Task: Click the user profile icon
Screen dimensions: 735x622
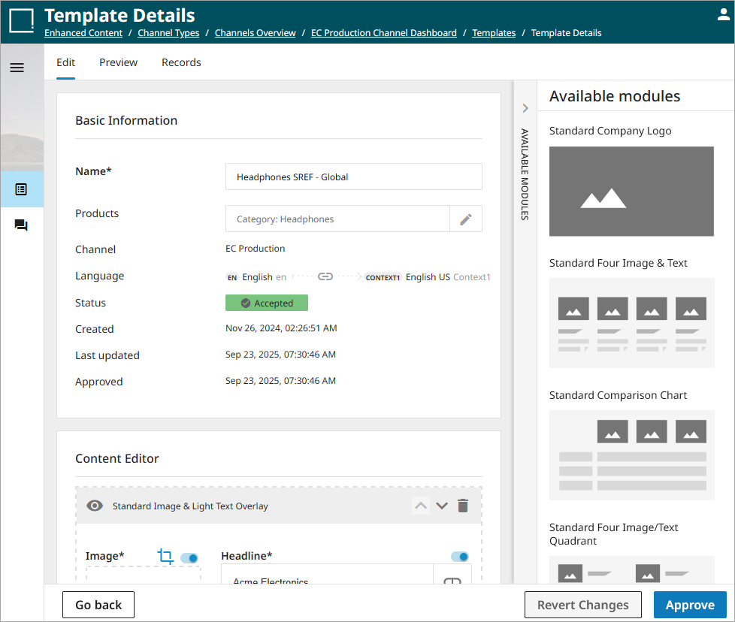Action: (x=723, y=14)
